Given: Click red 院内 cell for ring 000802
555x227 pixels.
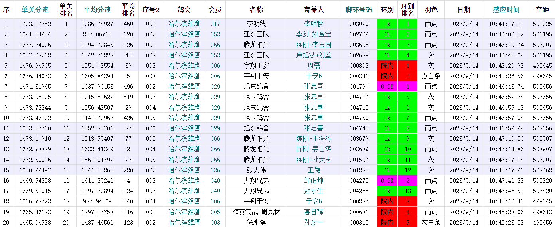Looking at the screenshot, I should [x=387, y=65].
